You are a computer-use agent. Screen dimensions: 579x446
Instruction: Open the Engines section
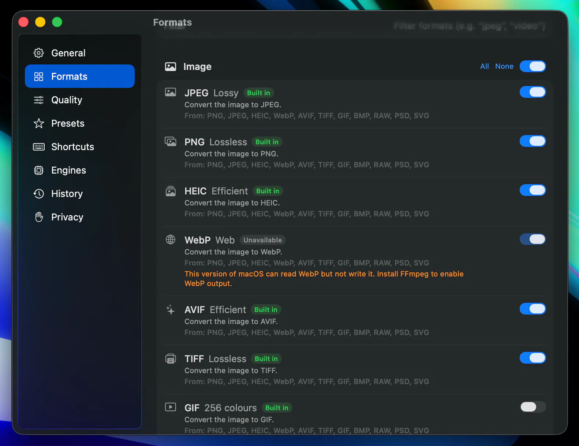80,170
